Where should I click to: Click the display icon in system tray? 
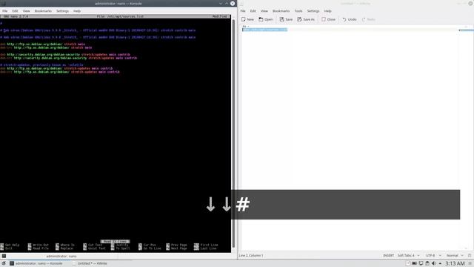[421, 263]
